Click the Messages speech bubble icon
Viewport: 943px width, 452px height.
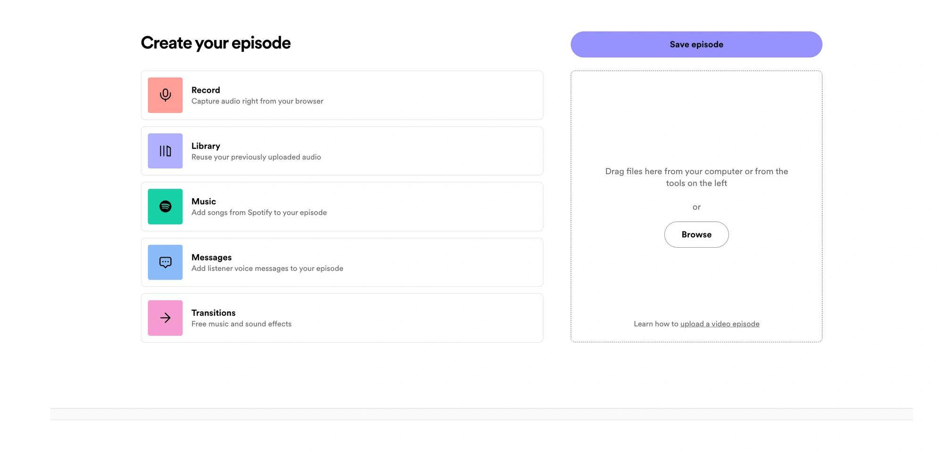(x=165, y=262)
